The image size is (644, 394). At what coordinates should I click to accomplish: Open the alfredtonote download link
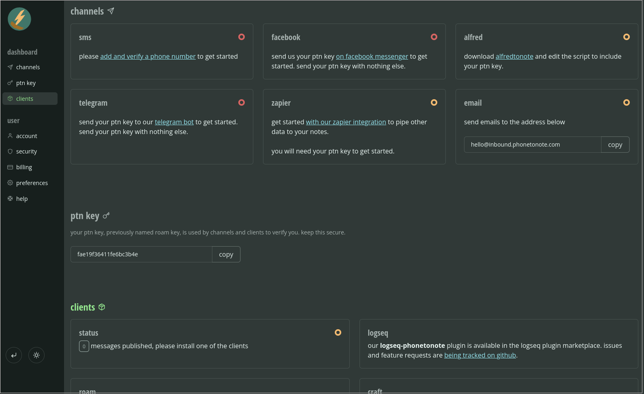(514, 57)
